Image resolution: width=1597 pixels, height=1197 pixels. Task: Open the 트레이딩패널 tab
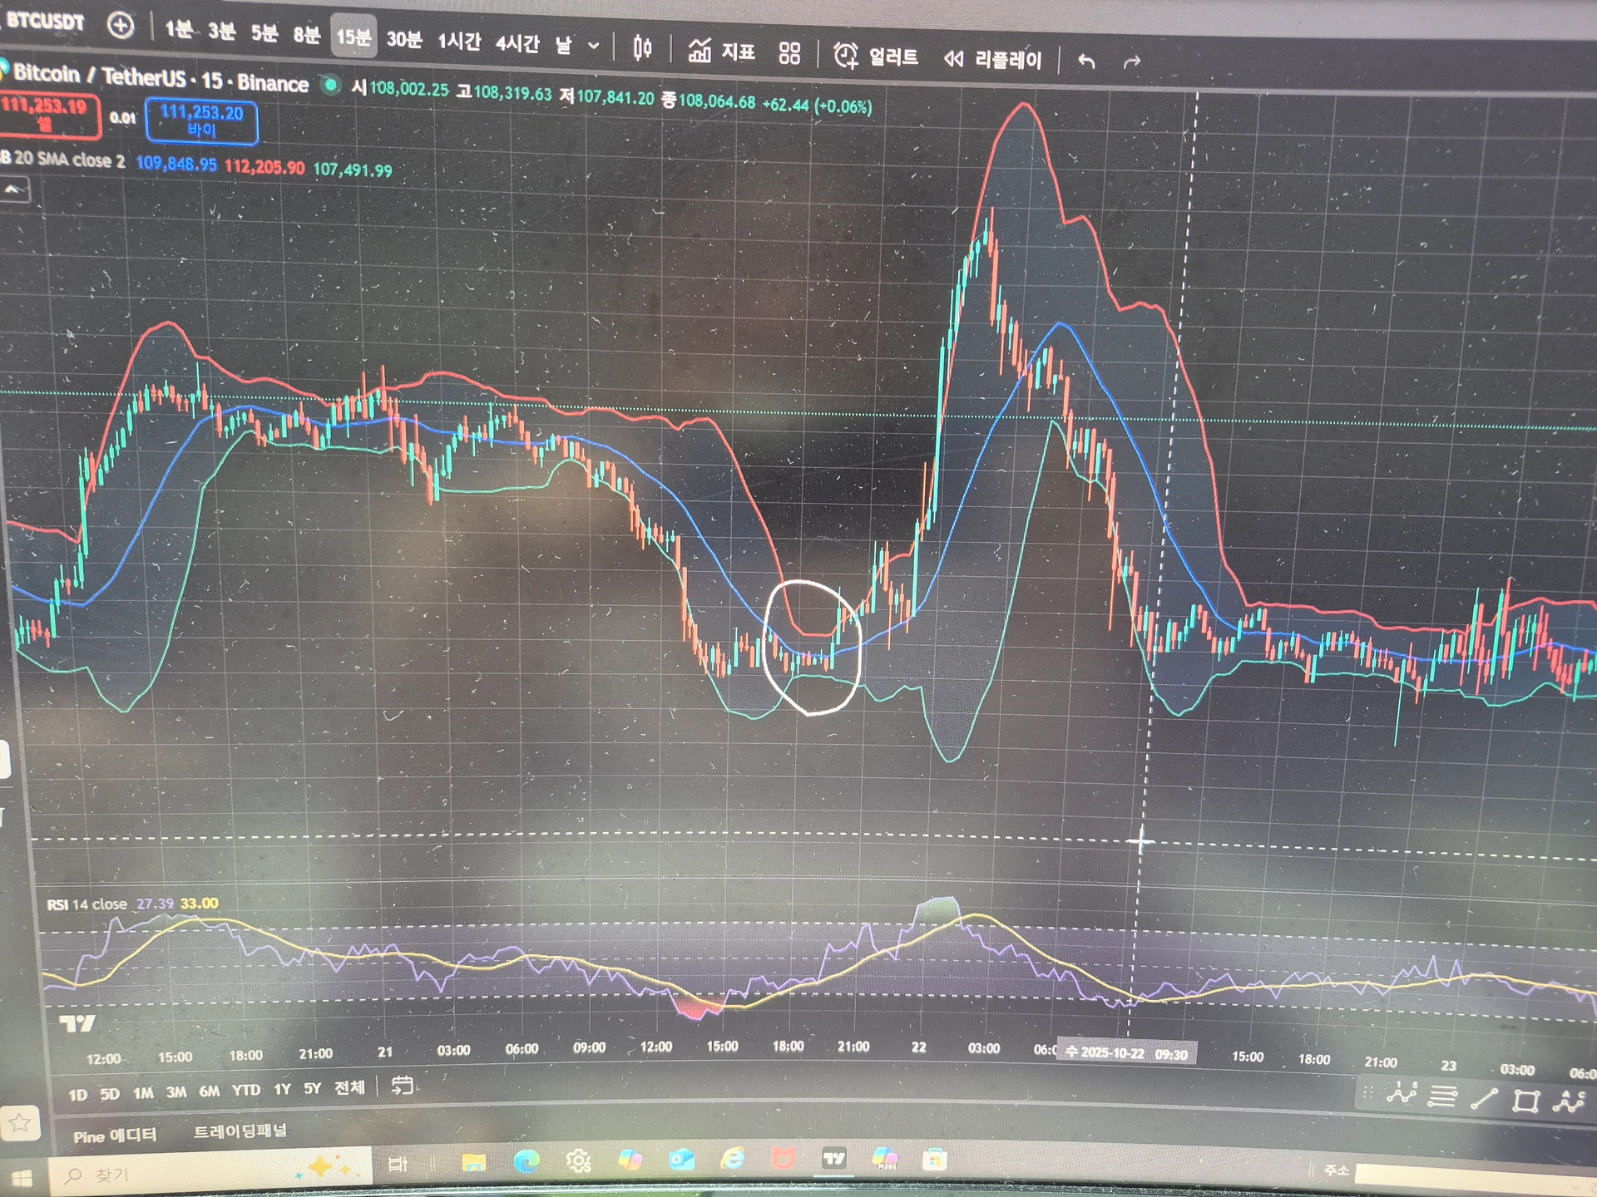(x=240, y=1131)
